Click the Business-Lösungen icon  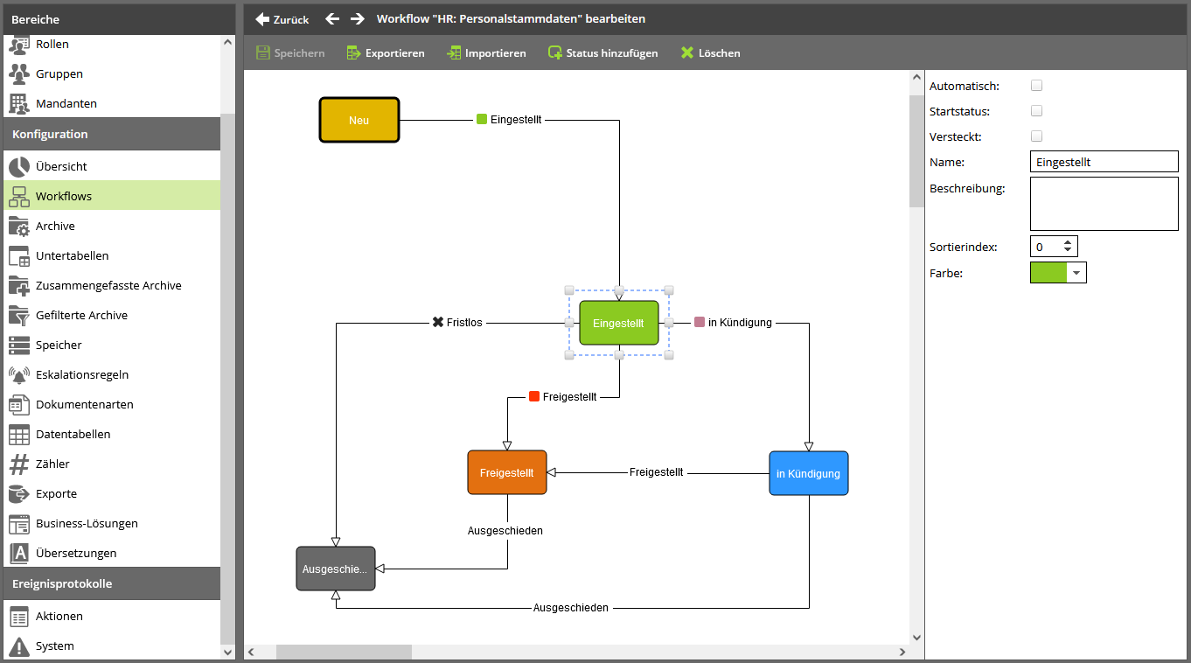coord(19,523)
